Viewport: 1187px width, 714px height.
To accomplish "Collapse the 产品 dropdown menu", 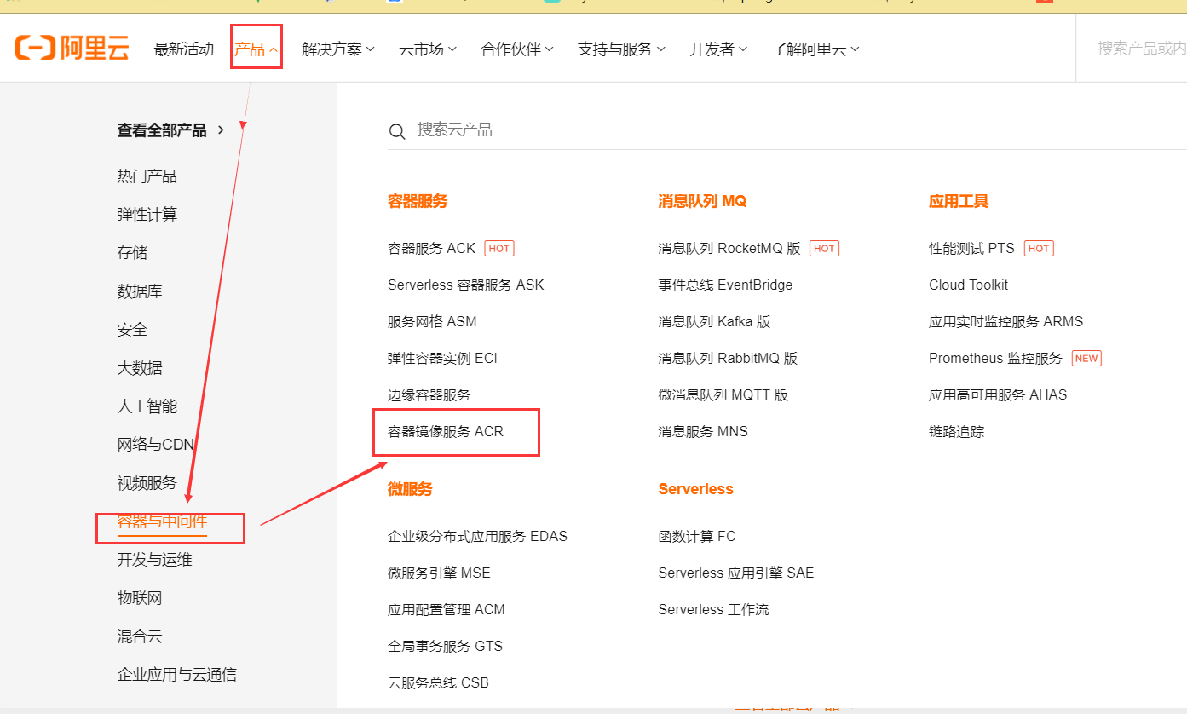I will click(256, 49).
